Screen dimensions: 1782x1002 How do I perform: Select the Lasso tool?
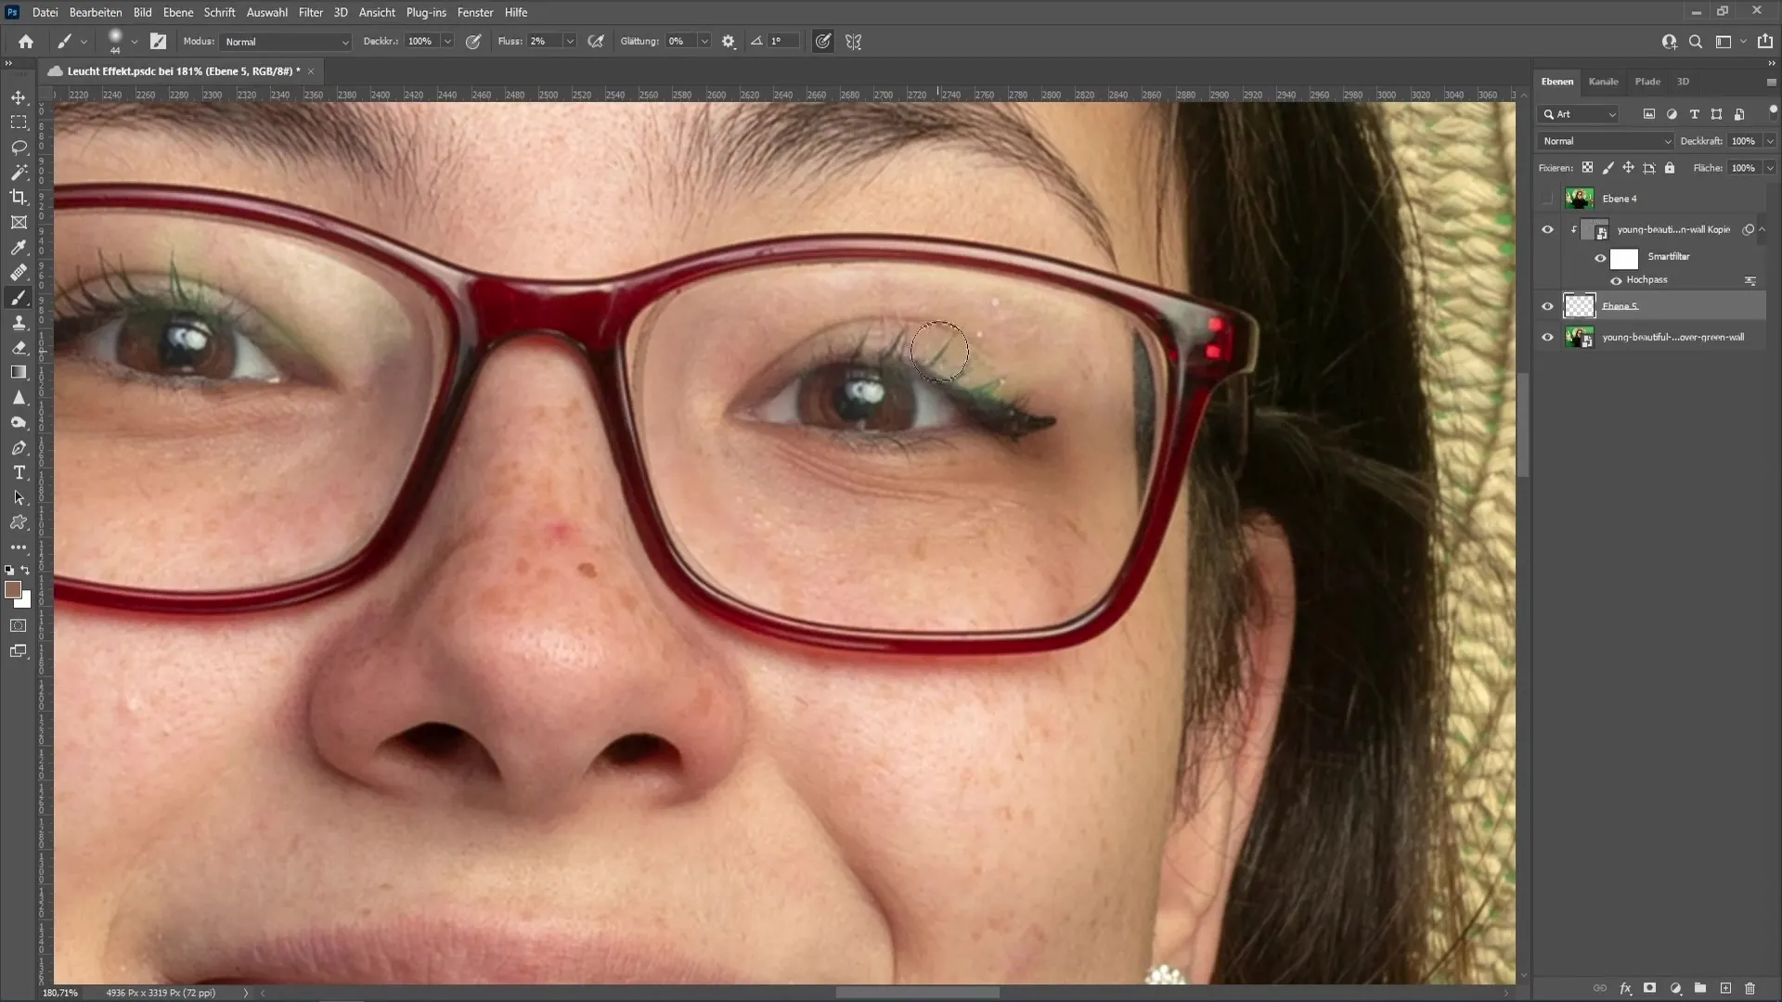point(19,145)
